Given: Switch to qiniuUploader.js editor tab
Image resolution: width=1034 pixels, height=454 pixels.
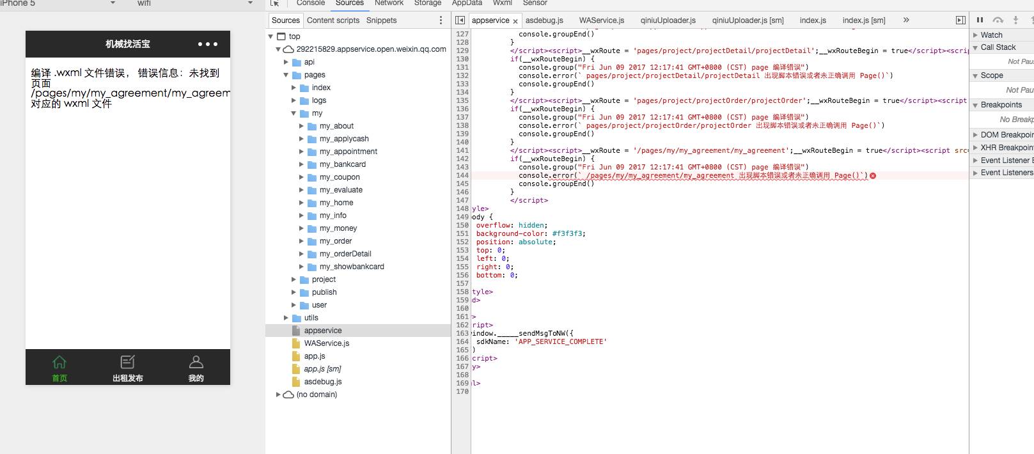Looking at the screenshot, I should (668, 20).
